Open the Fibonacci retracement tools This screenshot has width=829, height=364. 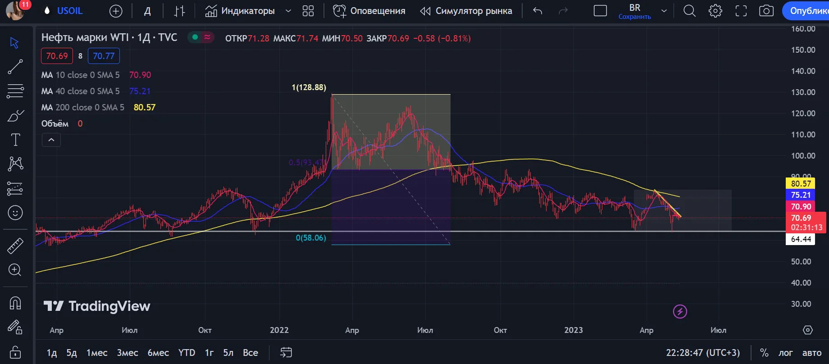[15, 91]
